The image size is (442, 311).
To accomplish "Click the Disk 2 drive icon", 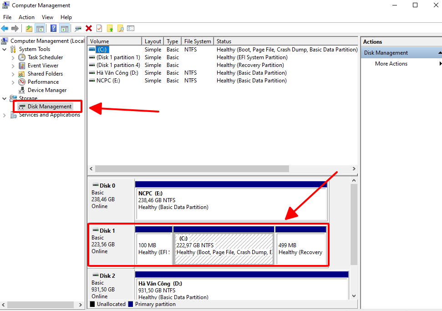I will point(96,275).
